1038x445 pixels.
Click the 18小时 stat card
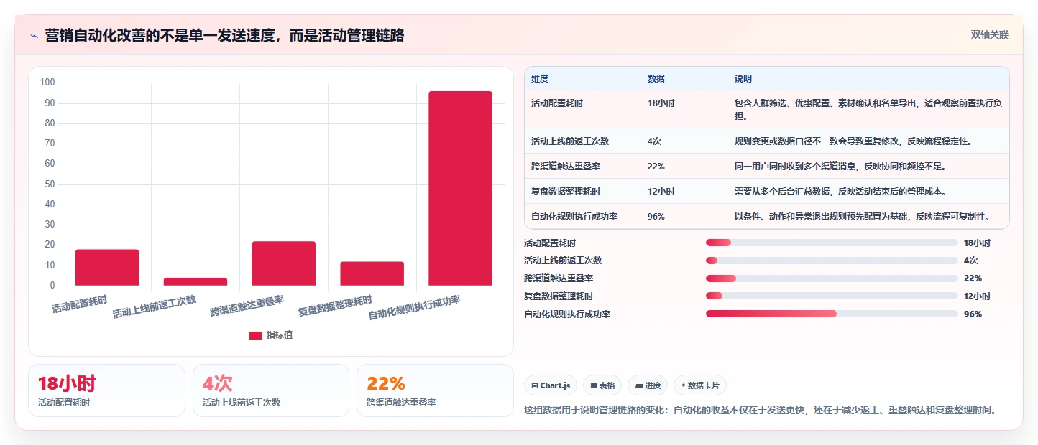(106, 390)
